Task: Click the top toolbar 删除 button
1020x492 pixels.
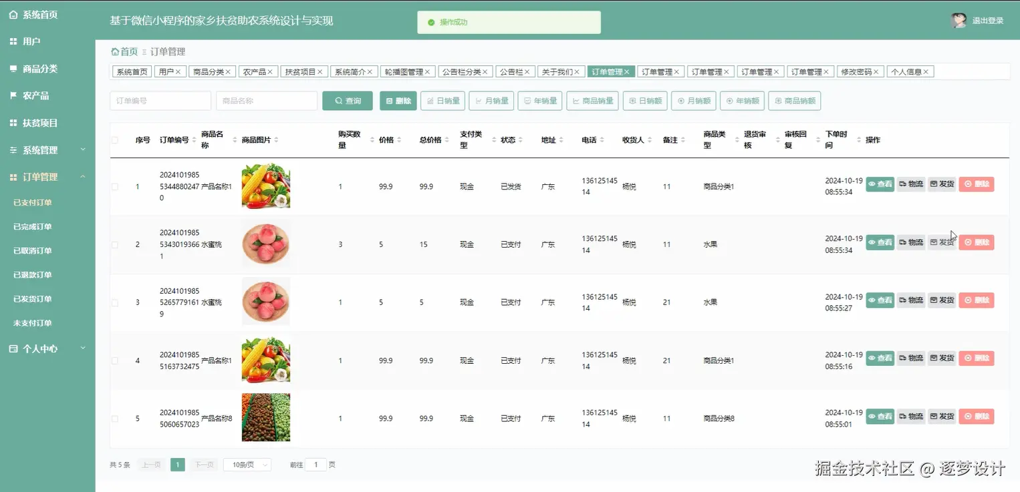Action: pos(398,101)
